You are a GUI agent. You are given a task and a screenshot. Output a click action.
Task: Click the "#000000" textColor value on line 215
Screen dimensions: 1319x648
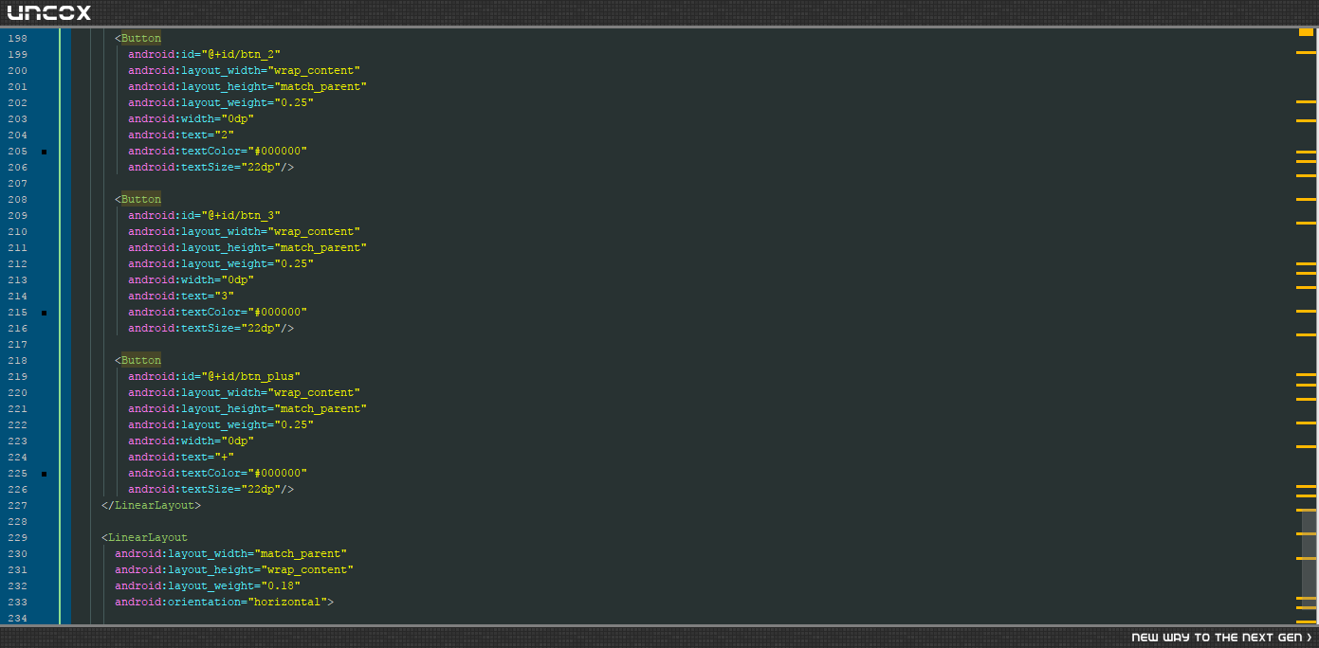pos(278,313)
